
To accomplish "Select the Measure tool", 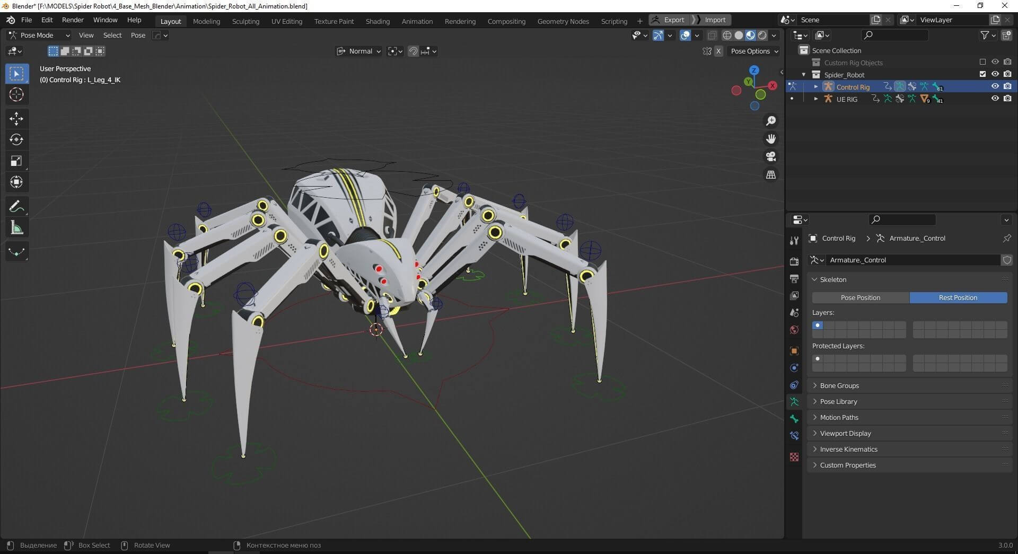I will 16,228.
